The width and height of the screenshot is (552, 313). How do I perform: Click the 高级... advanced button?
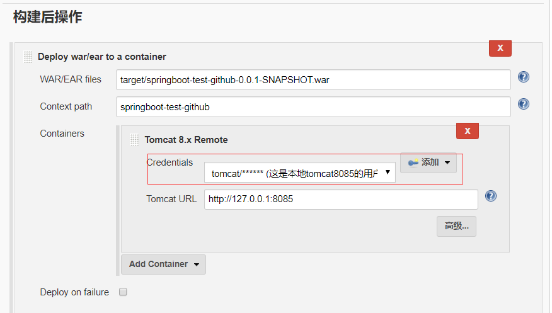(x=456, y=226)
